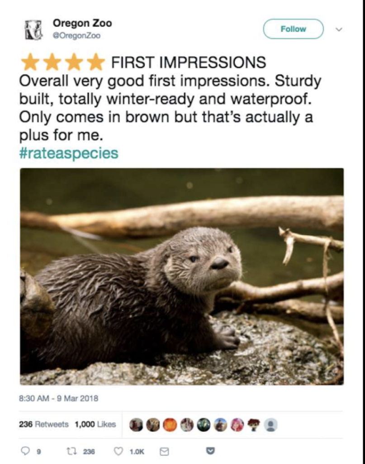Retweet using the retweet arrows icon
Screen dimensions: 365x464
72,451
